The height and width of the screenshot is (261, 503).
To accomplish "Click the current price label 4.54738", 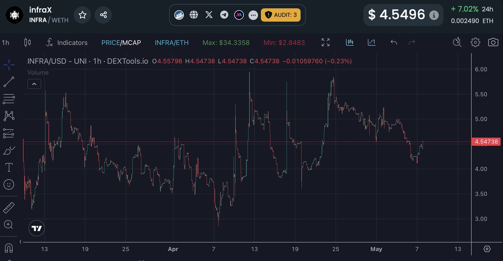I will click(486, 142).
